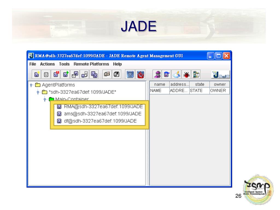Click the ams agent face icon
Image resolution: width=280 pixels, height=210 pixels.
pos(59,114)
